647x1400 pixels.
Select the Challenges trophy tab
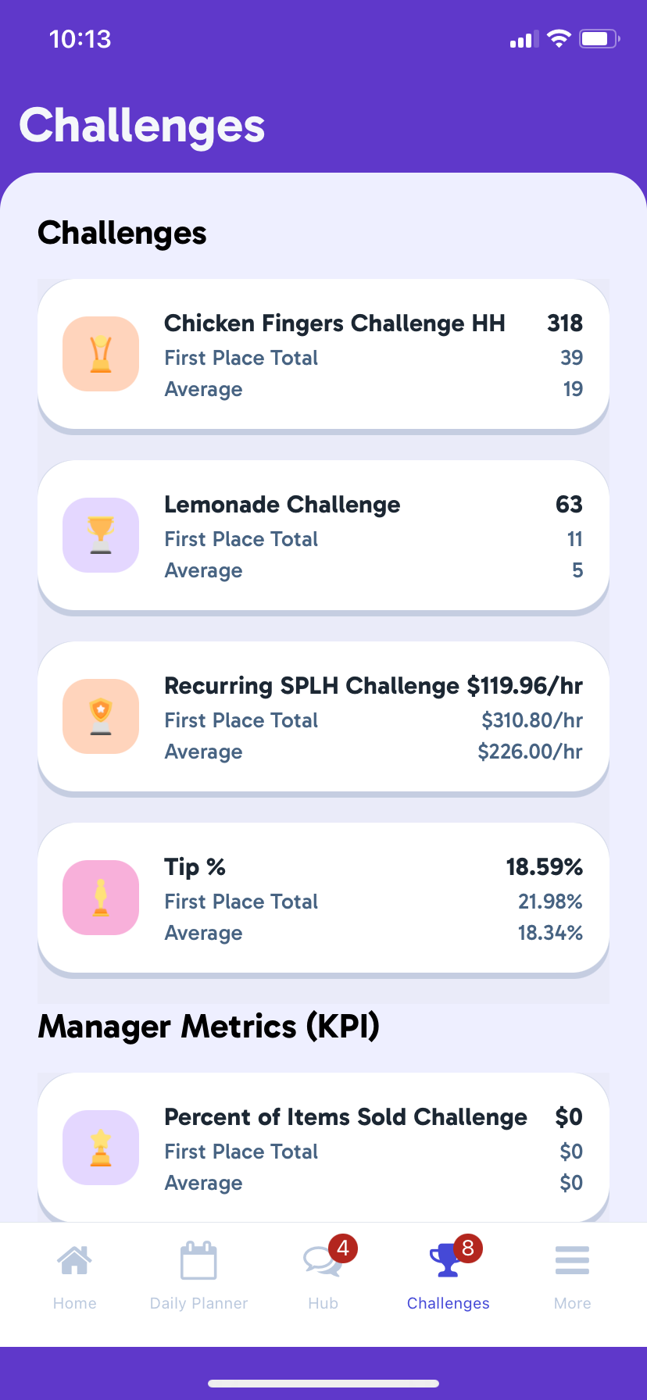pos(446,1262)
